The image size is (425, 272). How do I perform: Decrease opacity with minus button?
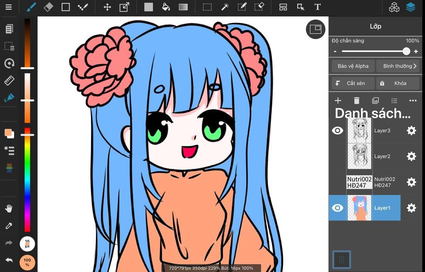click(335, 51)
